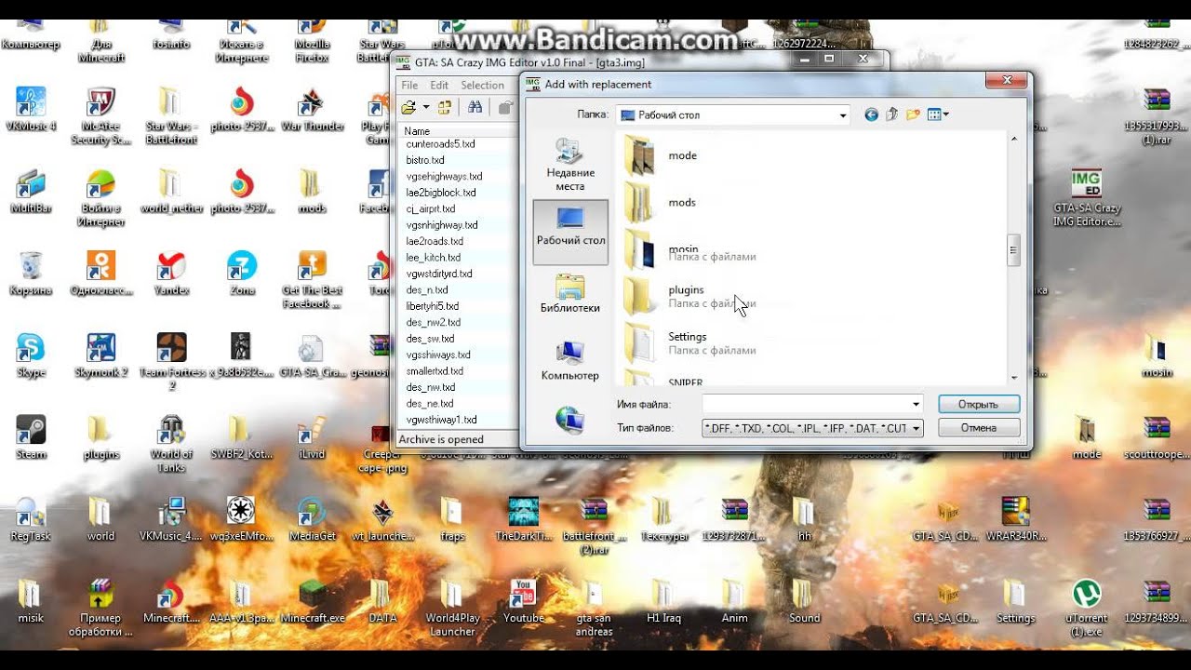Click the file list scroll-up arrow
The width and height of the screenshot is (1191, 670).
click(x=1013, y=138)
